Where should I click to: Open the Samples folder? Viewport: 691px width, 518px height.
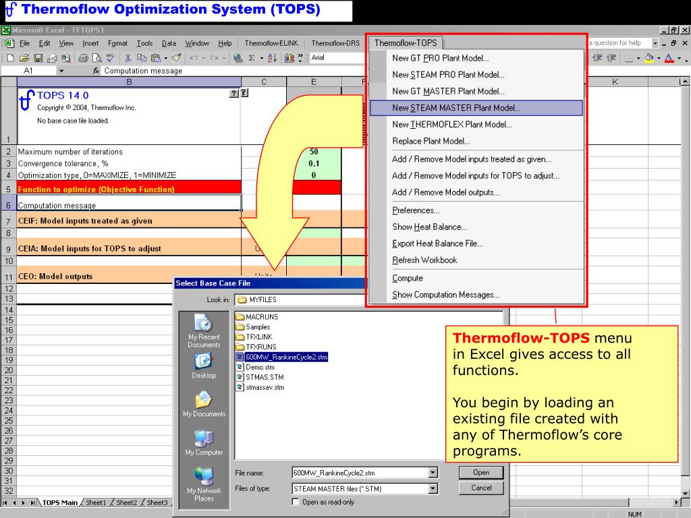253,327
